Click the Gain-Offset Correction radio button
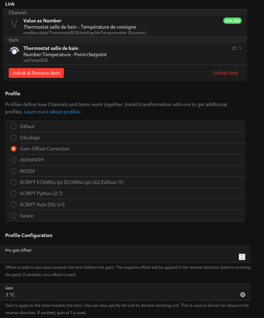Image resolution: width=264 pixels, height=318 pixels. [14, 149]
